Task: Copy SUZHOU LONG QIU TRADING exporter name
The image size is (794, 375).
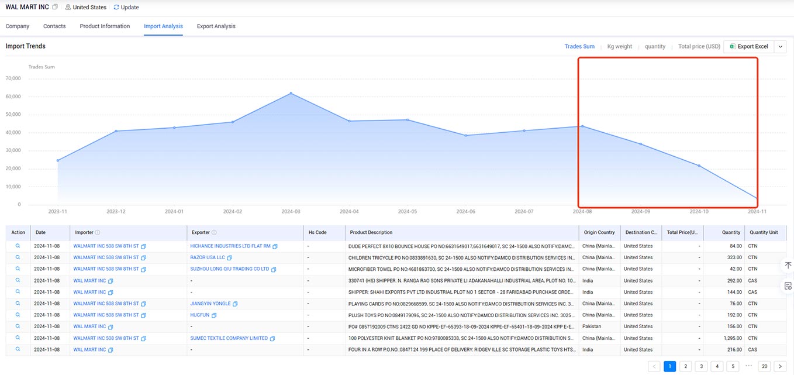Action: pos(274,269)
